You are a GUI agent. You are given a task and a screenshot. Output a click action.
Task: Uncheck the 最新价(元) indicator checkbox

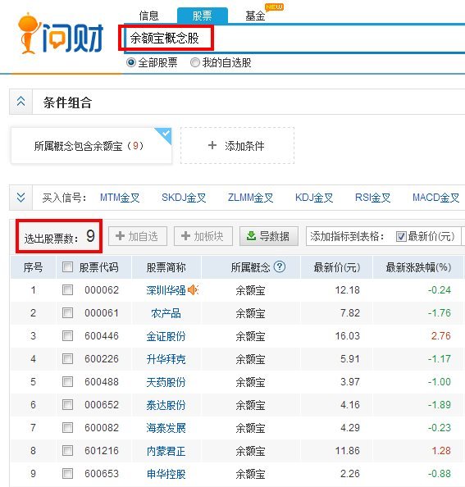[x=401, y=237]
